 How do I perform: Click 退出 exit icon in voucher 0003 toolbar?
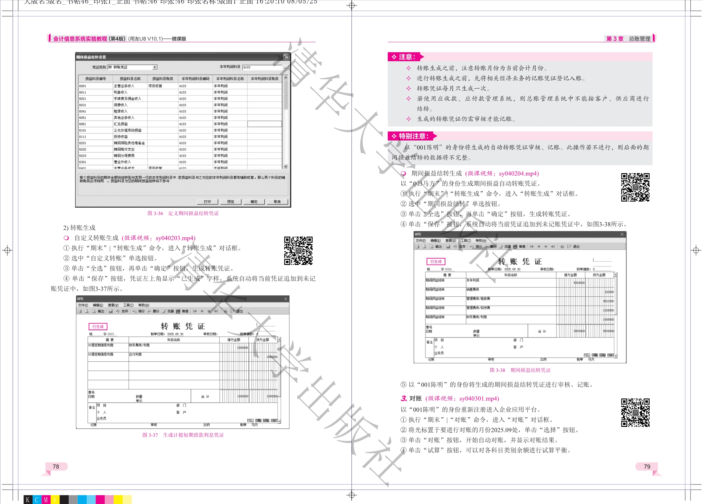[x=233, y=311]
